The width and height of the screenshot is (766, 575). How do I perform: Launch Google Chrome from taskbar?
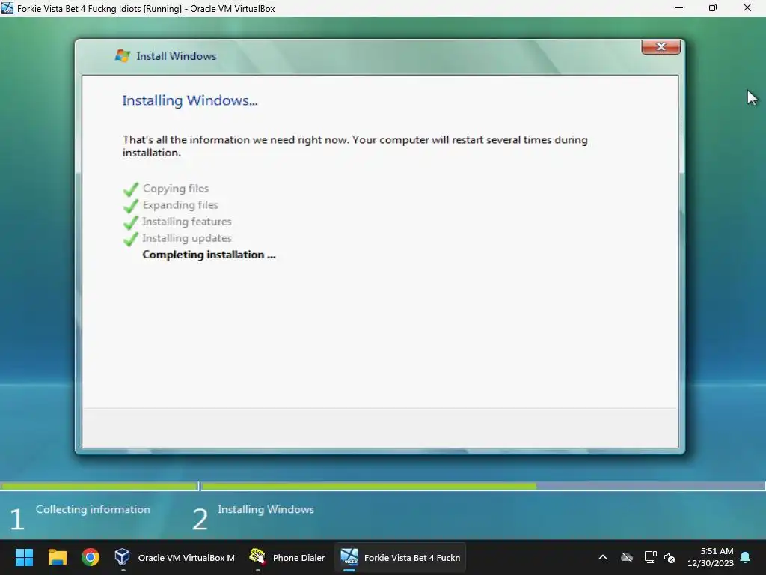[91, 557]
